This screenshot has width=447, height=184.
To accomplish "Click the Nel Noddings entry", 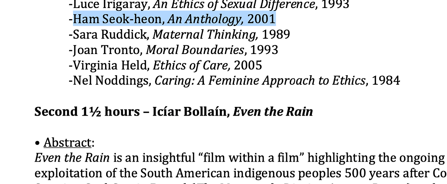I will (234, 80).
